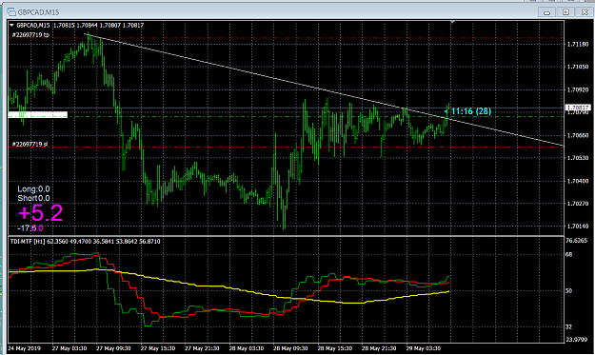The width and height of the screenshot is (595, 355).
Task: Click the 27 May 09:30 time label
Action: point(113,348)
